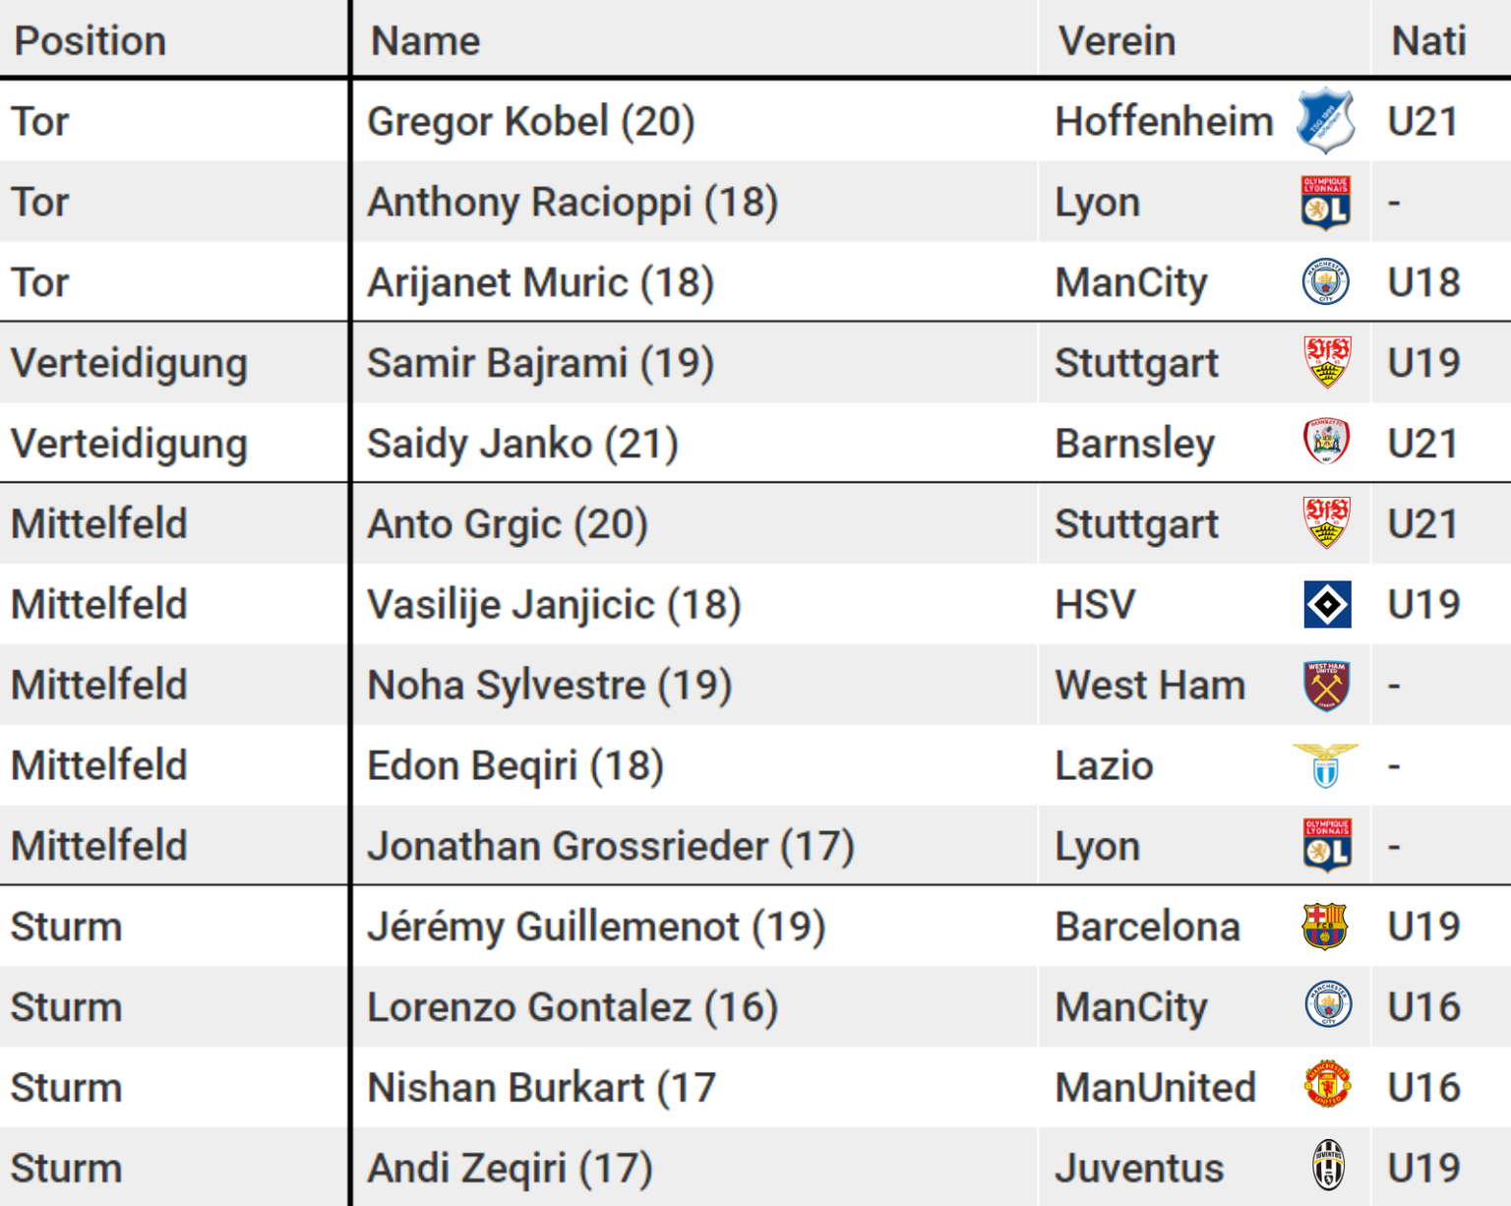This screenshot has height=1206, width=1511.
Task: Select player Jonathan Grossrieder (17)
Action: (611, 846)
